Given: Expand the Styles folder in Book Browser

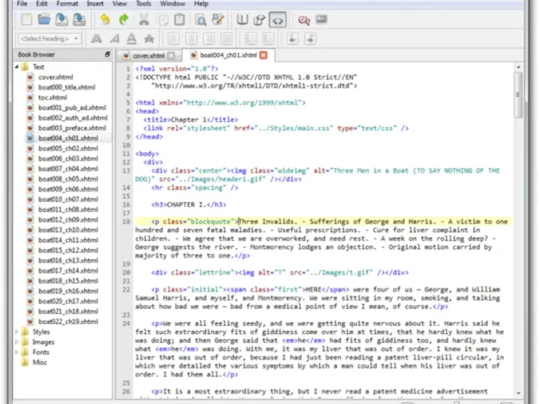Looking at the screenshot, I should tap(18, 332).
